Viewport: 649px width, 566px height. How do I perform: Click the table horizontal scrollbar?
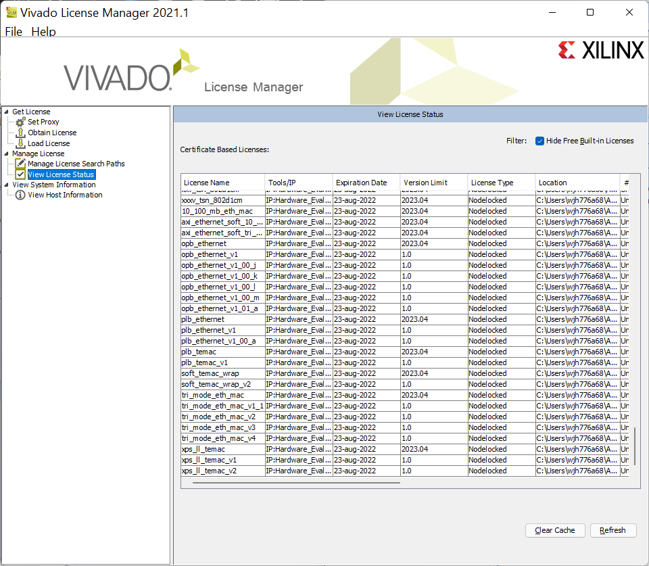click(x=296, y=482)
